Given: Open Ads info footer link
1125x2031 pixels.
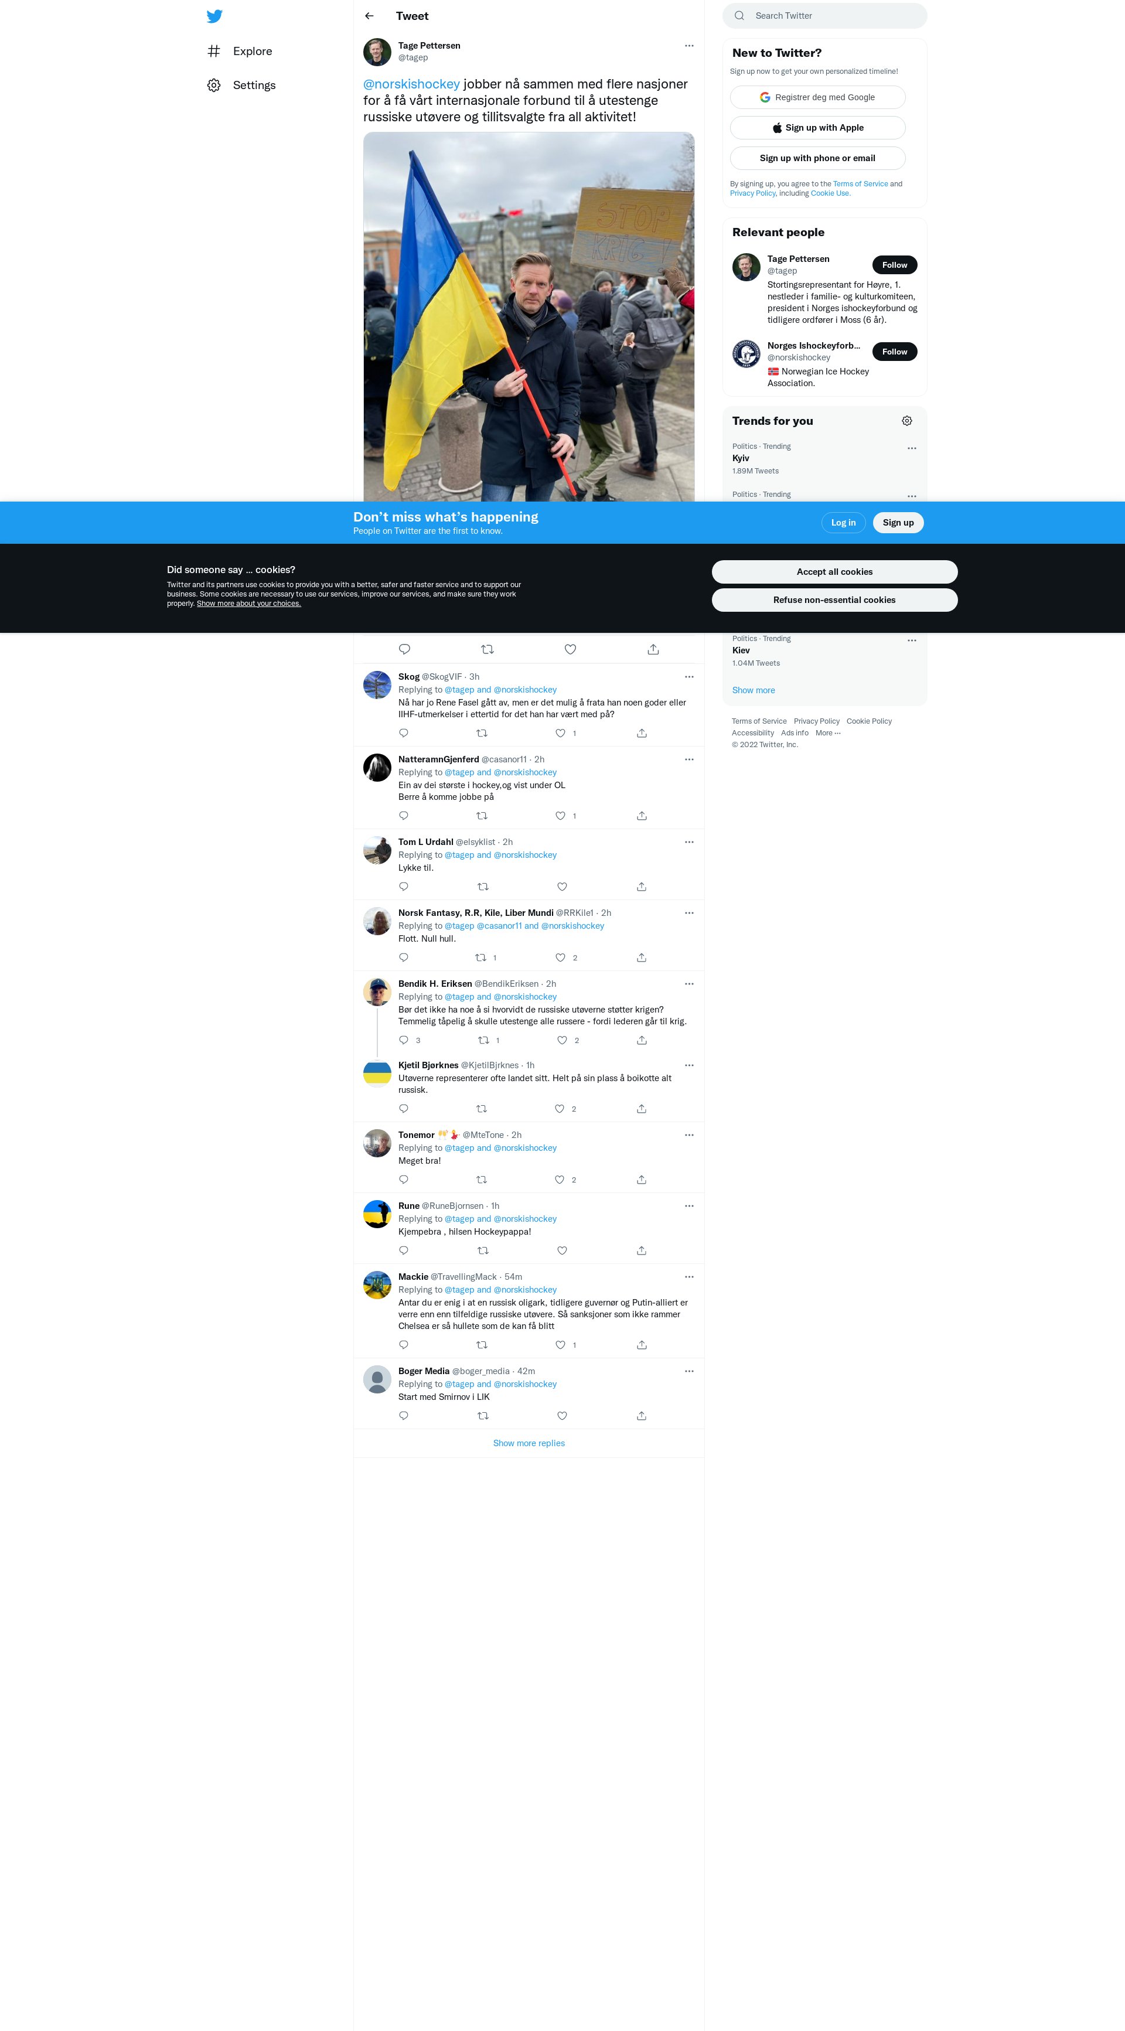Looking at the screenshot, I should coord(795,733).
